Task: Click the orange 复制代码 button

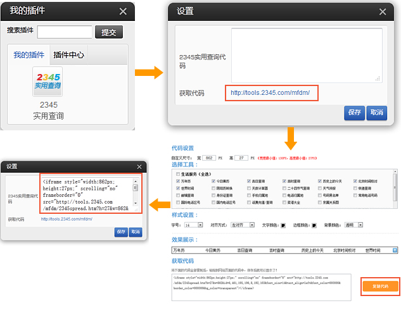Action: pyautogui.click(x=380, y=287)
